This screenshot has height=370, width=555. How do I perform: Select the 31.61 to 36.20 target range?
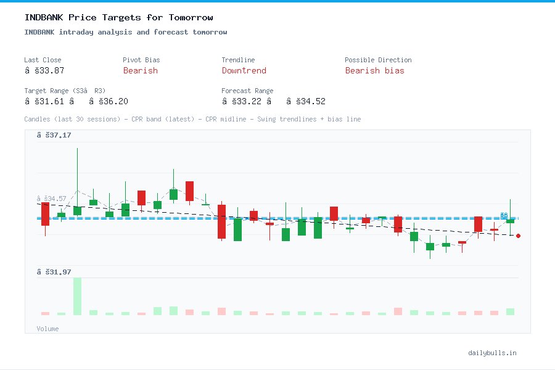click(x=76, y=101)
